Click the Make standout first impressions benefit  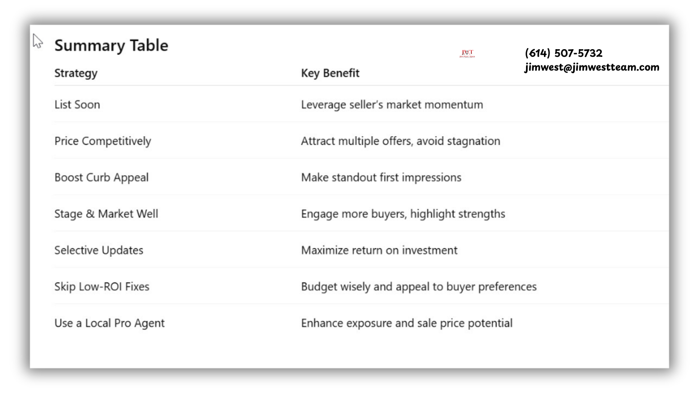tap(381, 178)
